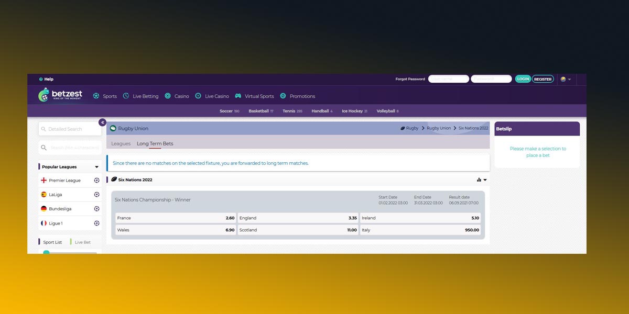Open the language selector dropdown
Screen dimensions: 629x314
566,79
